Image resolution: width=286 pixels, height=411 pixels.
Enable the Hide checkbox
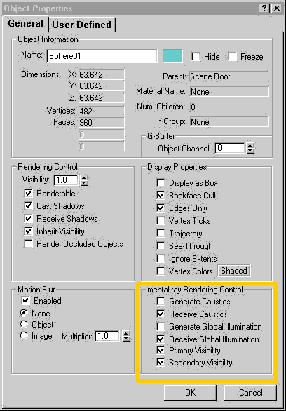point(196,57)
